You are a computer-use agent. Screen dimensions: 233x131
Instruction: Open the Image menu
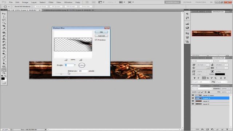(x=25, y=2)
